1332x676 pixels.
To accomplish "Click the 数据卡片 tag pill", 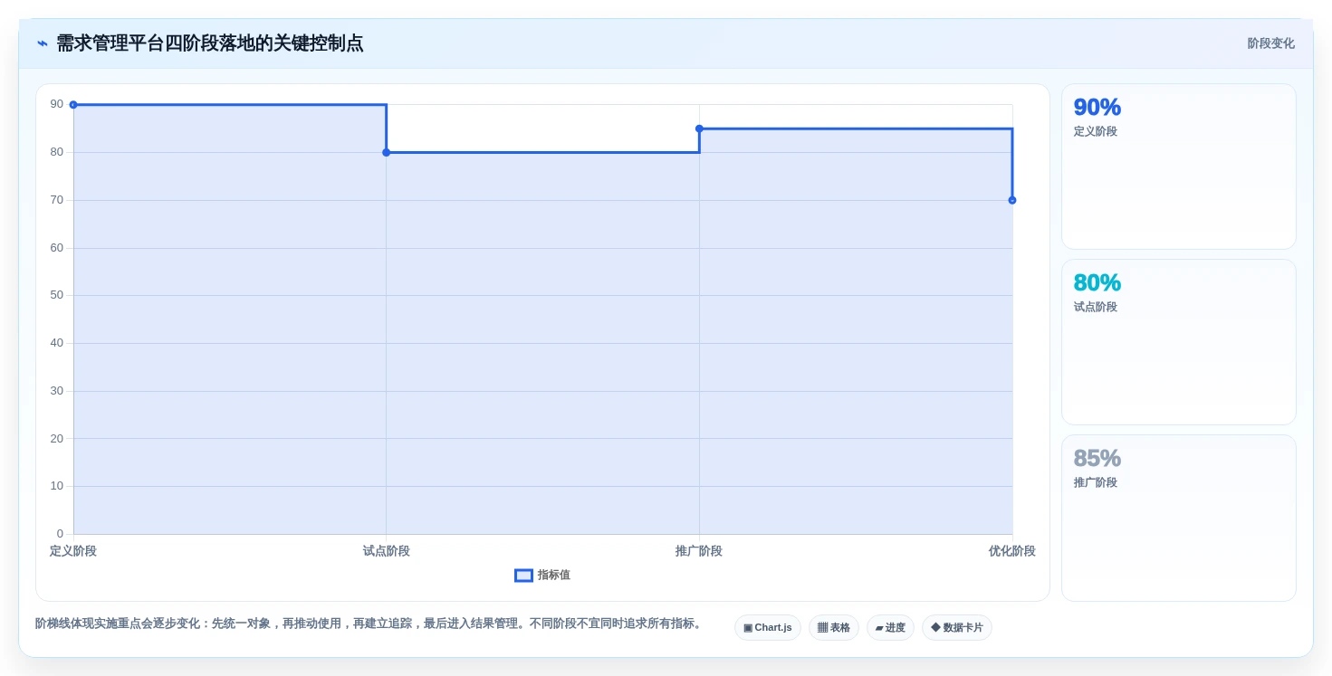I will point(957,628).
